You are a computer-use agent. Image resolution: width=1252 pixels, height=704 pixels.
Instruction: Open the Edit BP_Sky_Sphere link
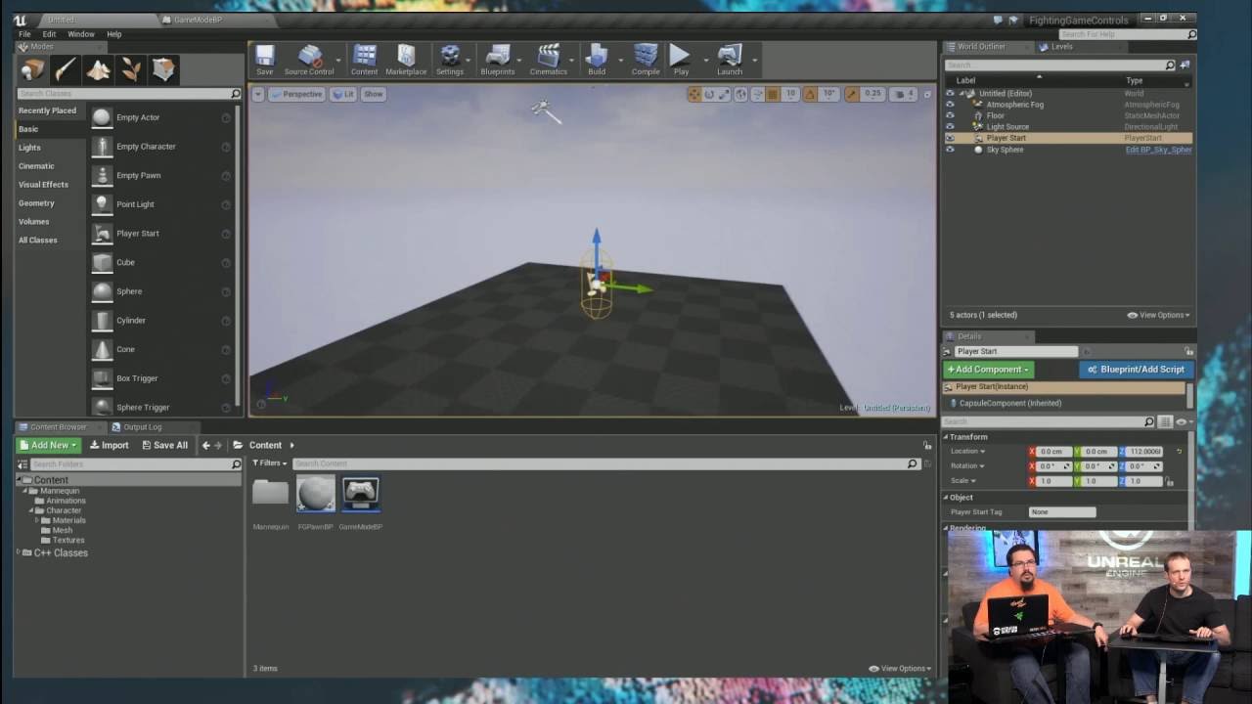coord(1158,150)
